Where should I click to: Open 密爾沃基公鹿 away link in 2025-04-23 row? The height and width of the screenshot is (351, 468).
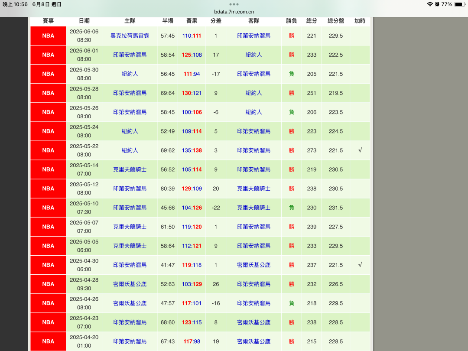(x=253, y=322)
